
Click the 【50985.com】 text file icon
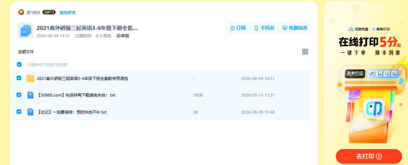(x=30, y=95)
